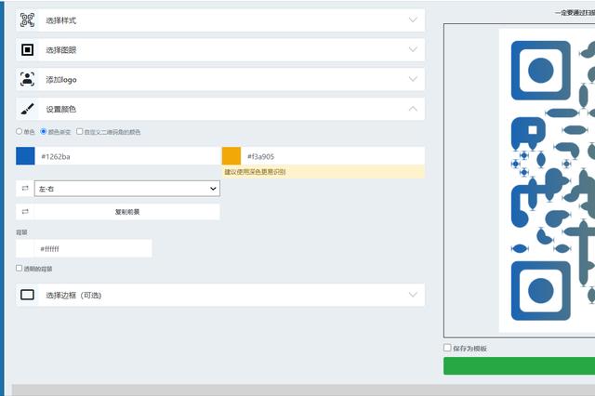Open the white background color swatch
The image size is (595, 396).
click(x=25, y=248)
